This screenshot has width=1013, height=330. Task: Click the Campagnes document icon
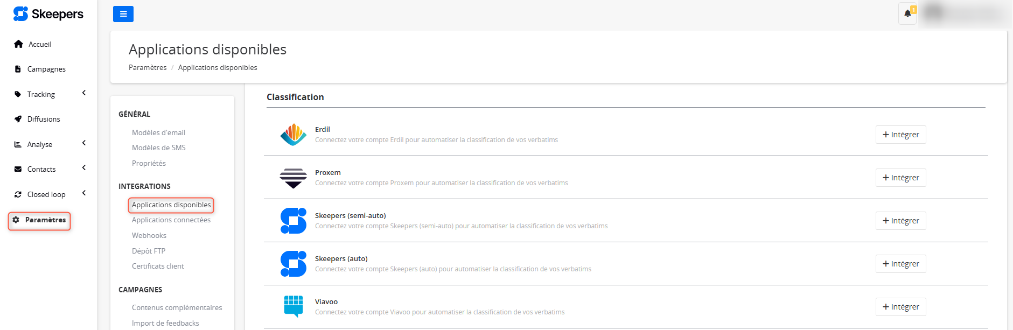[x=18, y=69]
